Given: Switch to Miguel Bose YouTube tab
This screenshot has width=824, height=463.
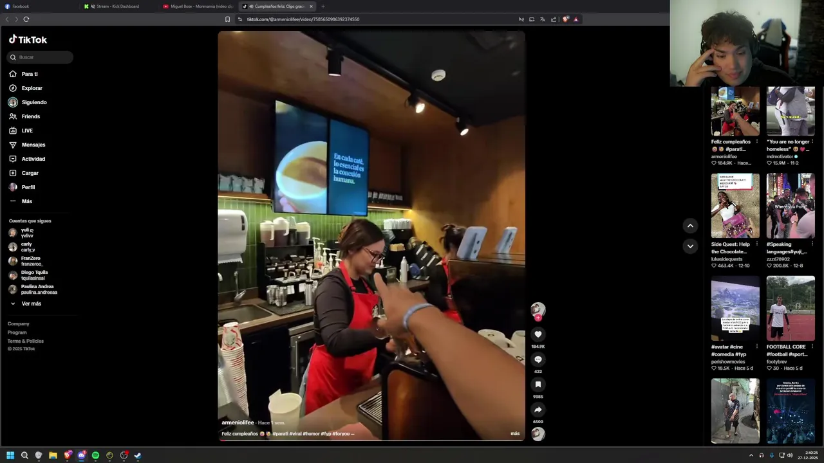Looking at the screenshot, I should tap(198, 6).
